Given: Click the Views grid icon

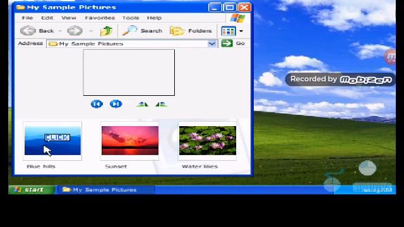Looking at the screenshot, I should click(x=229, y=31).
